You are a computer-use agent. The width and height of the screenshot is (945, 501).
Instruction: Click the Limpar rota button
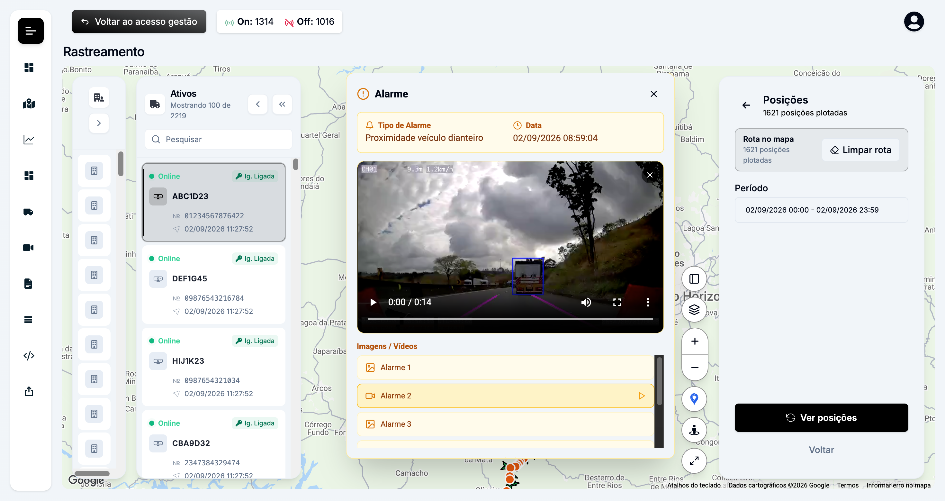tap(860, 150)
